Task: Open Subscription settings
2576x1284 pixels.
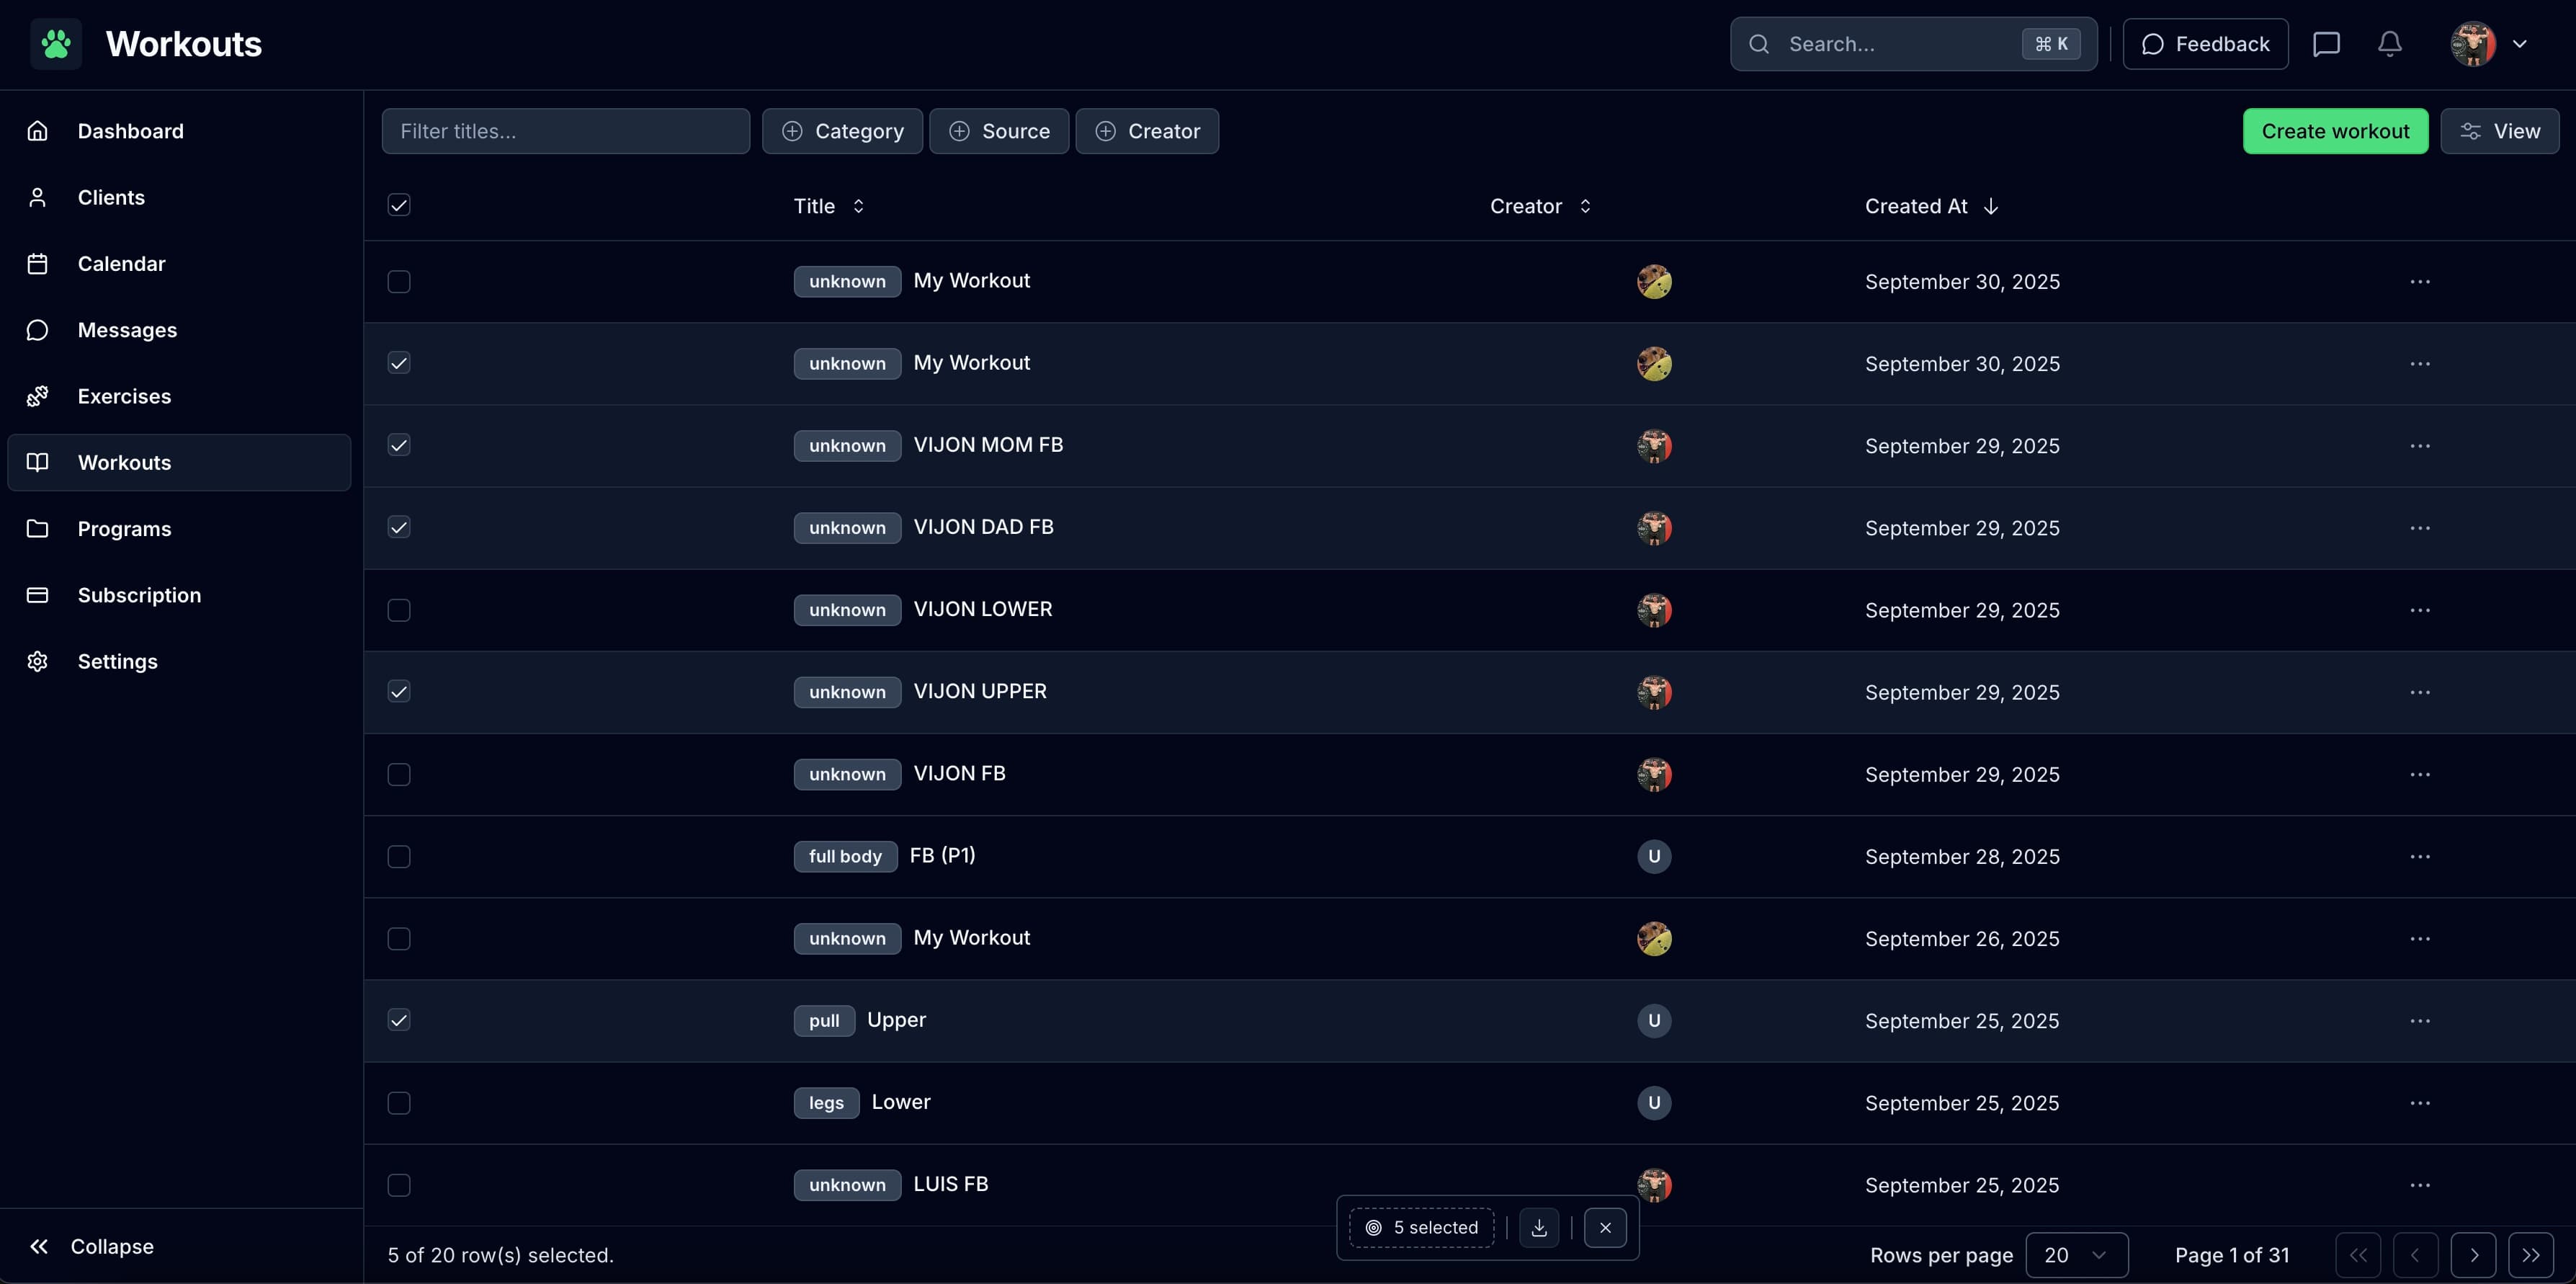Action: (140, 595)
